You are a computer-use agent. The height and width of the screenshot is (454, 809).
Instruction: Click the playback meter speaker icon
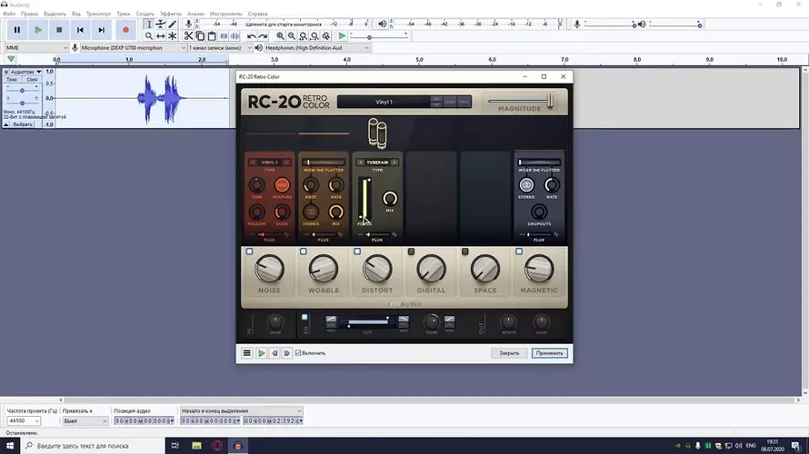click(x=383, y=25)
